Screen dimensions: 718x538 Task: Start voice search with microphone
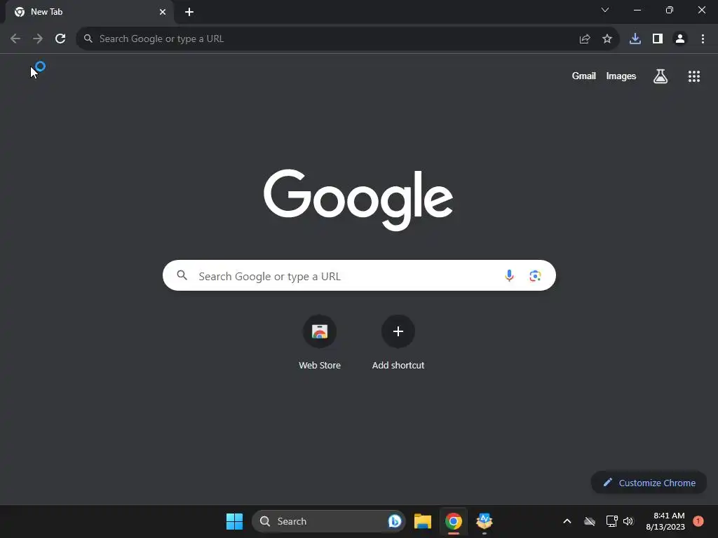pyautogui.click(x=509, y=275)
